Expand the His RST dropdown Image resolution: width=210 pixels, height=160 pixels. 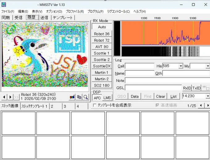pos(181,66)
